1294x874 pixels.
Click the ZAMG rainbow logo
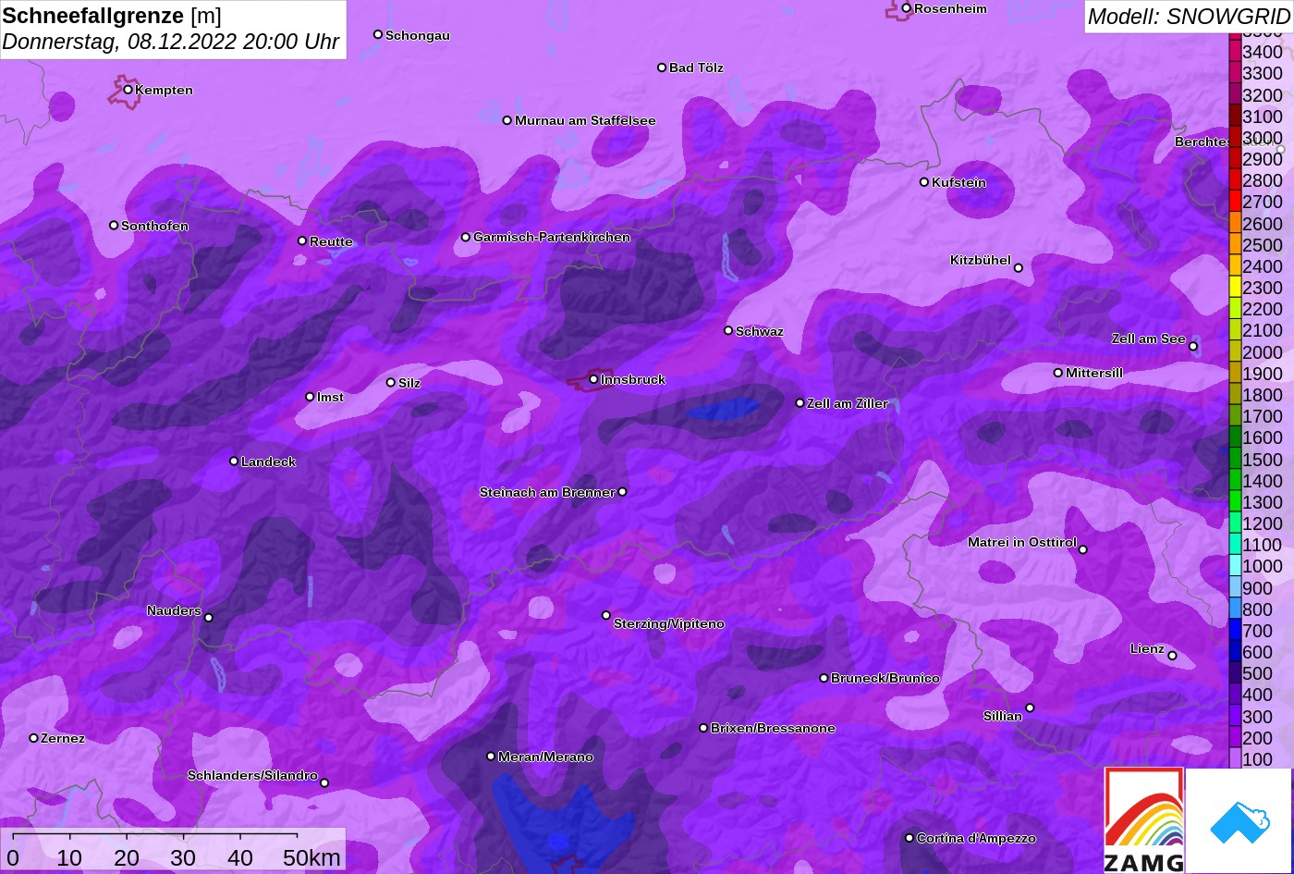tap(1144, 820)
